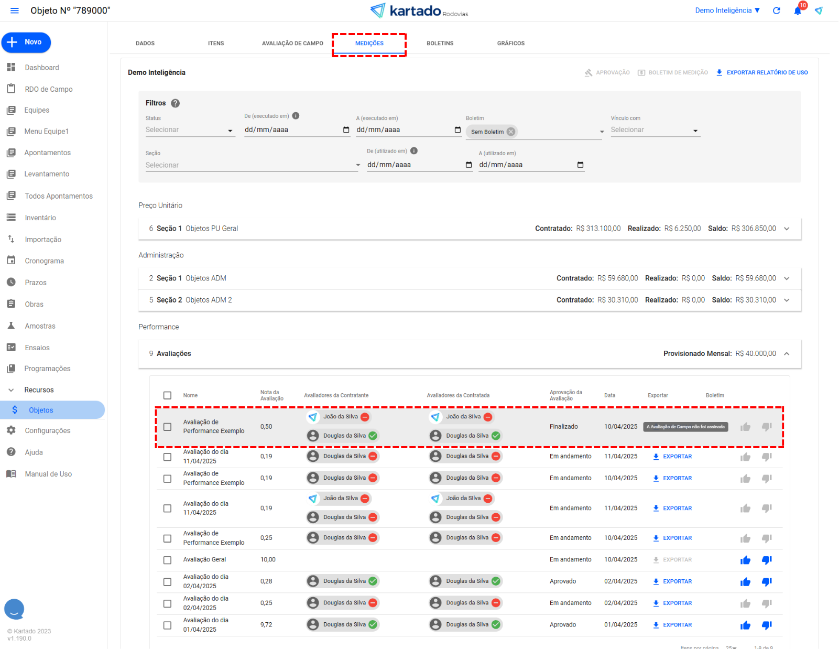Toggle the select-all checkbox in table header
Viewport: 839px width, 649px height.
pos(167,395)
